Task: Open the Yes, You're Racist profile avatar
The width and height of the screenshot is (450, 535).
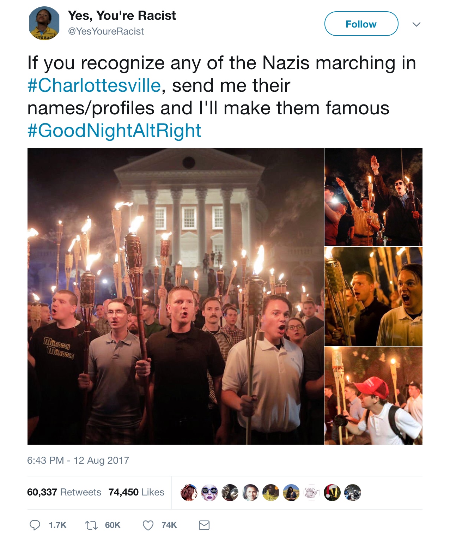Action: click(44, 24)
